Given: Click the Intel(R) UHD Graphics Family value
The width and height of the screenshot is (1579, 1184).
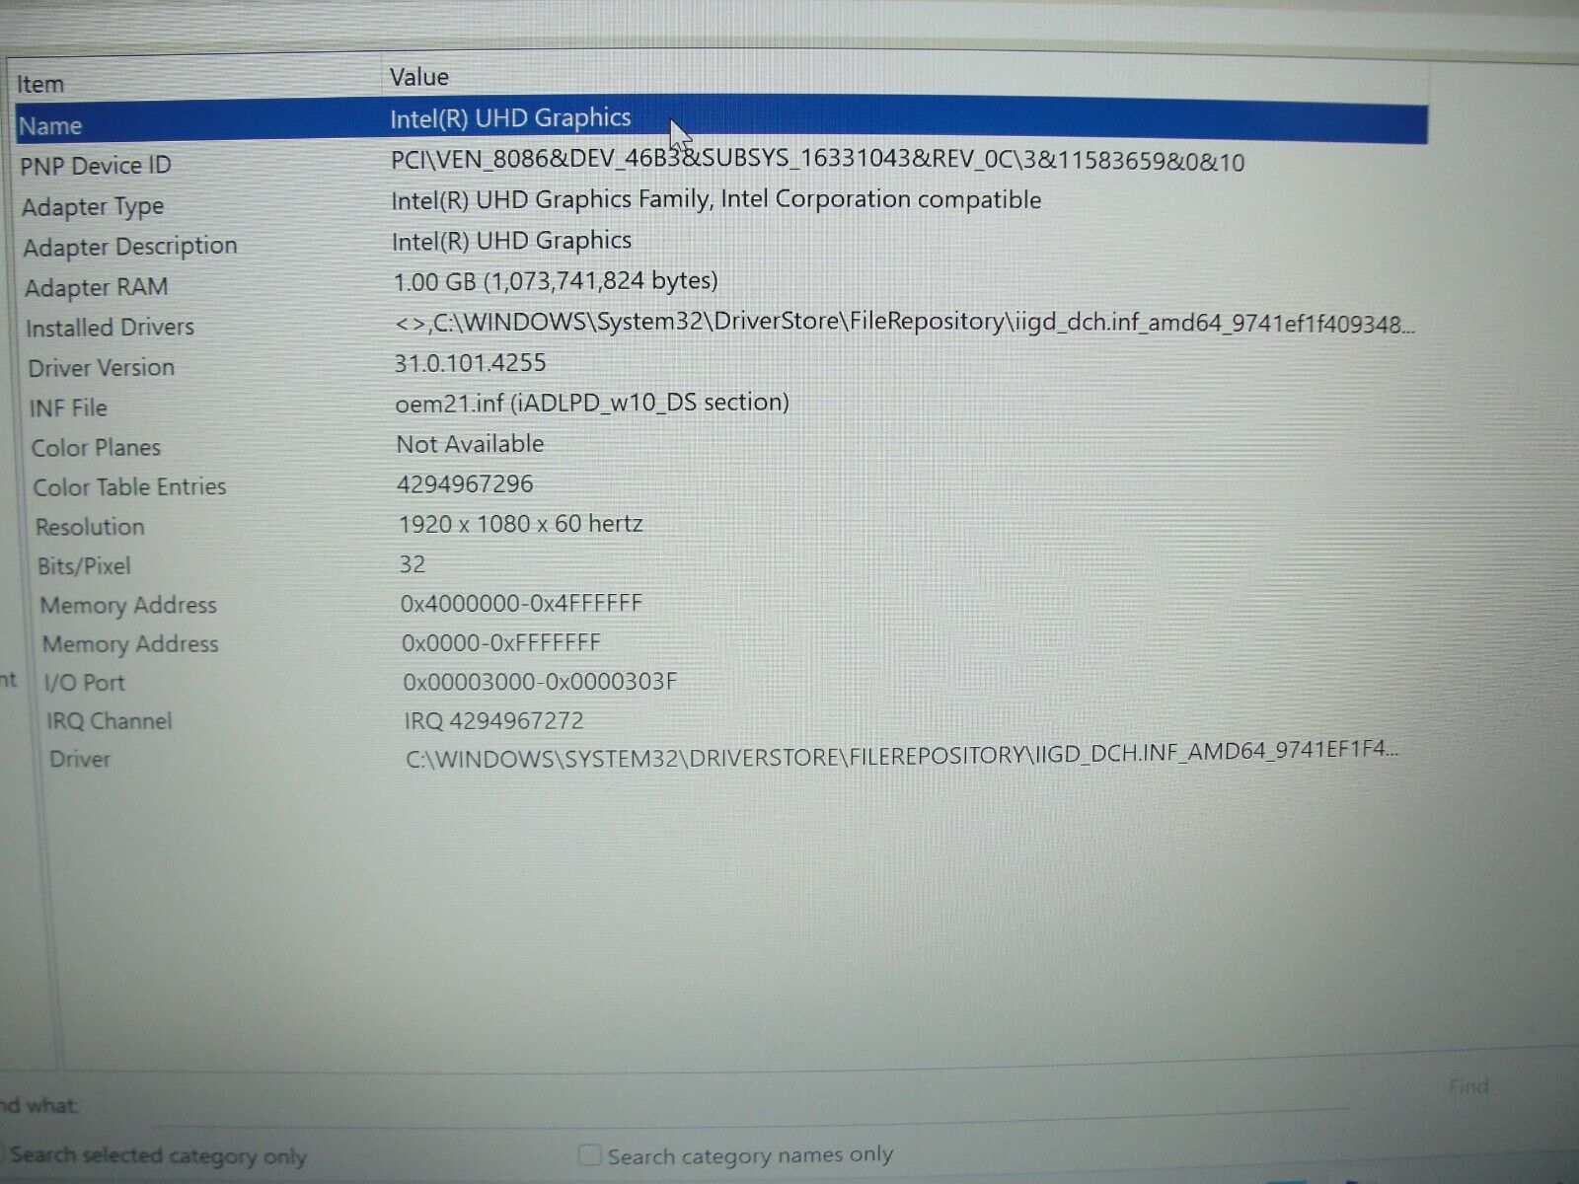Looking at the screenshot, I should point(716,200).
